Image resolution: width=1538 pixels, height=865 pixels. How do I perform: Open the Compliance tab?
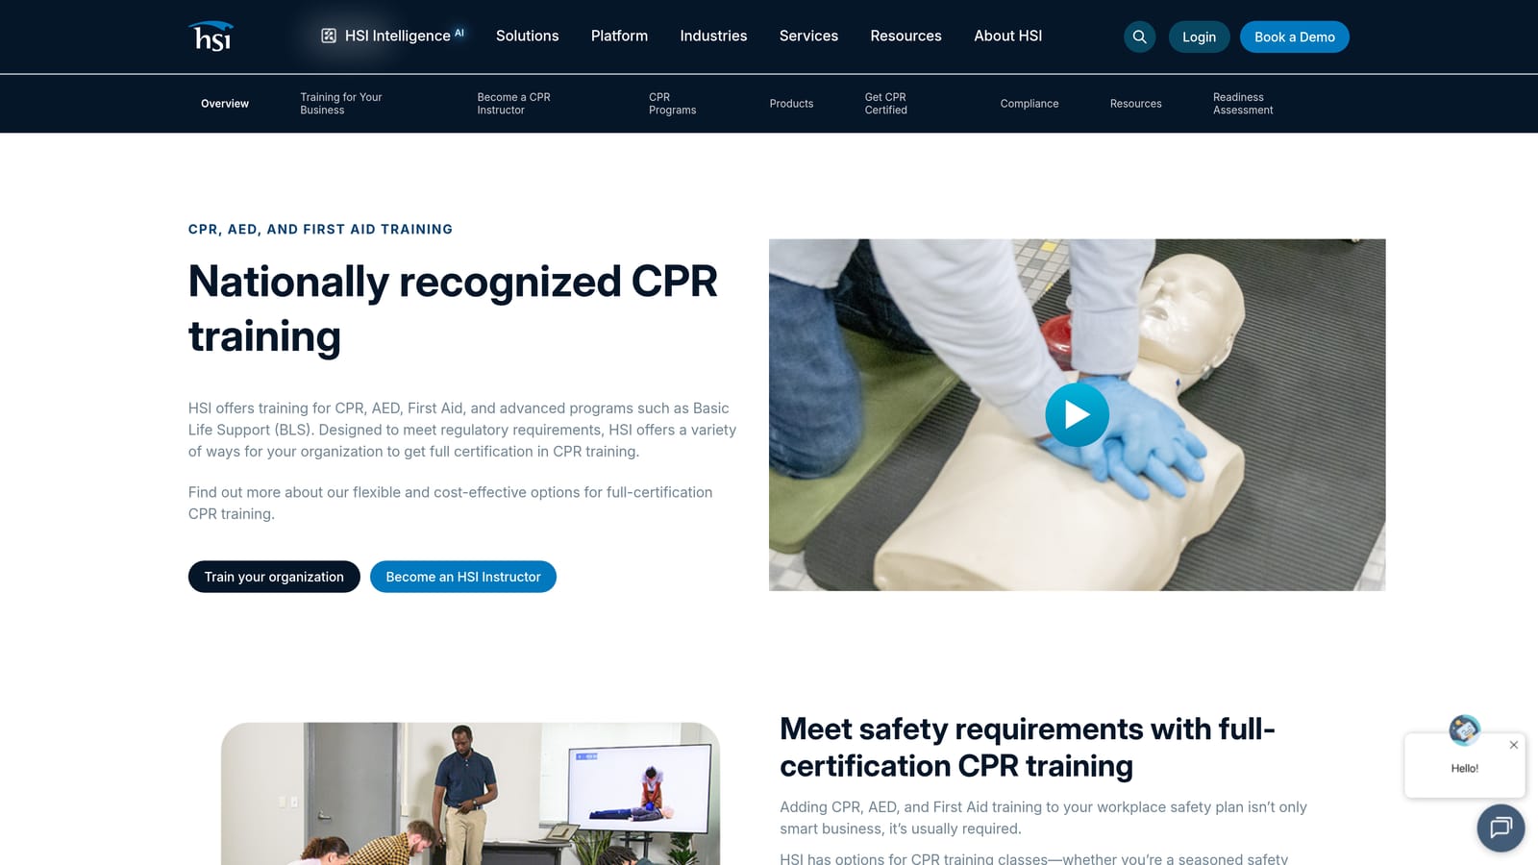pos(1029,104)
